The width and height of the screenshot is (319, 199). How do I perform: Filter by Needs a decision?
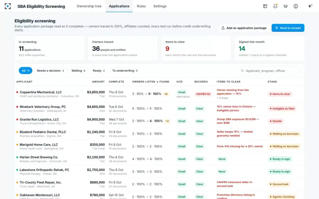coord(50,71)
